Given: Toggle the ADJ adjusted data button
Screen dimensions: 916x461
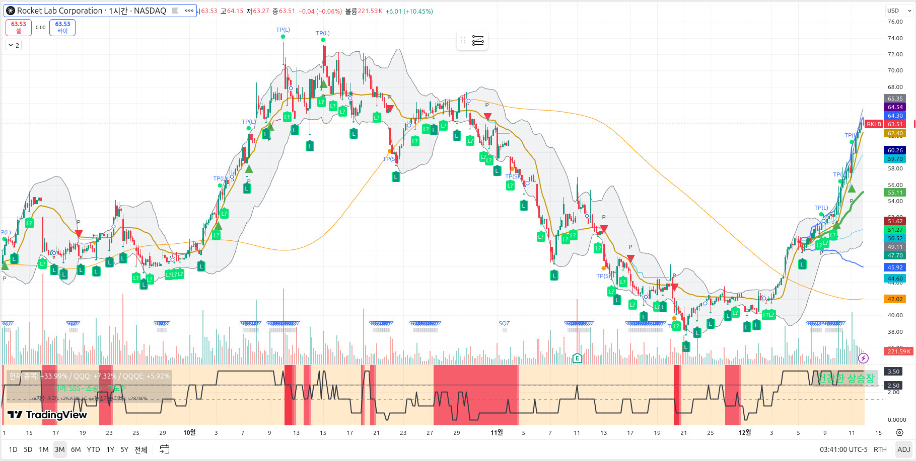Looking at the screenshot, I should pyautogui.click(x=904, y=449).
